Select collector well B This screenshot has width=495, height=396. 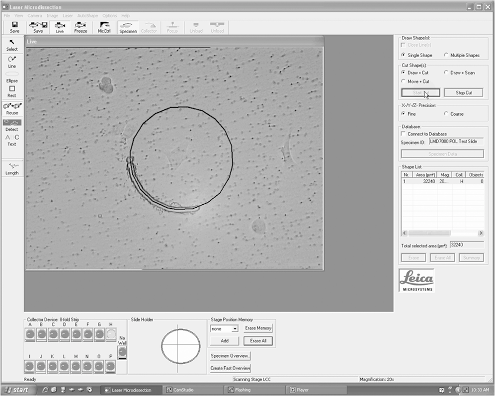point(42,334)
